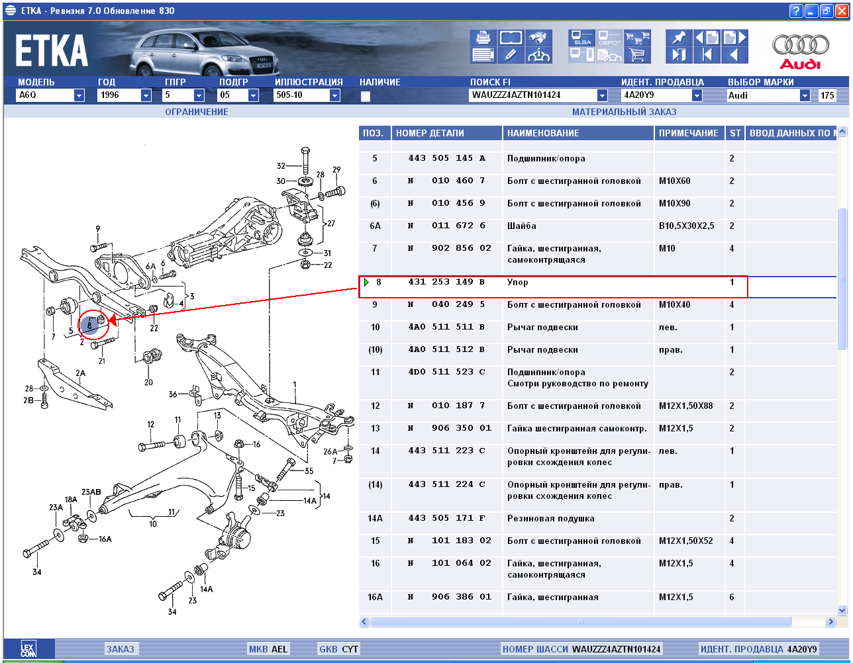
Task: Click callout number 35 in illustration
Action: 309,471
